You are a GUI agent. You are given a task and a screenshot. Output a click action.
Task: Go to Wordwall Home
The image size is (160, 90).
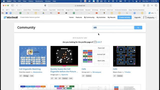[x=71, y=17]
